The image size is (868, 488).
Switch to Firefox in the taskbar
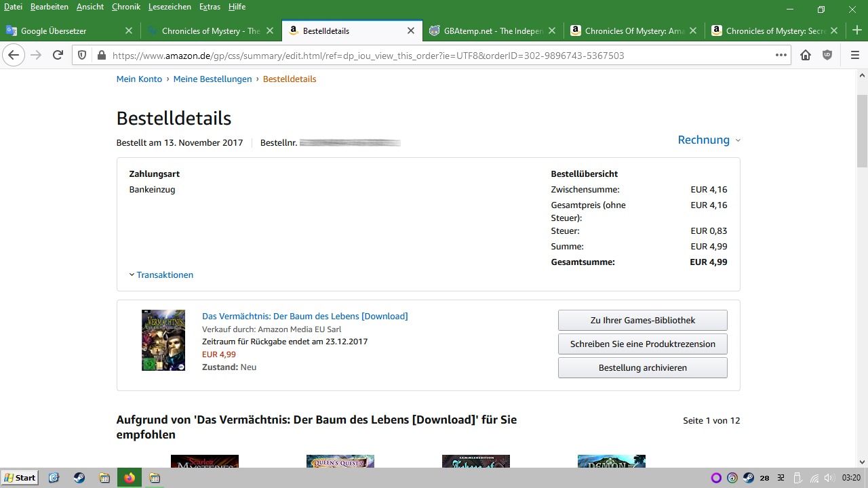(129, 478)
